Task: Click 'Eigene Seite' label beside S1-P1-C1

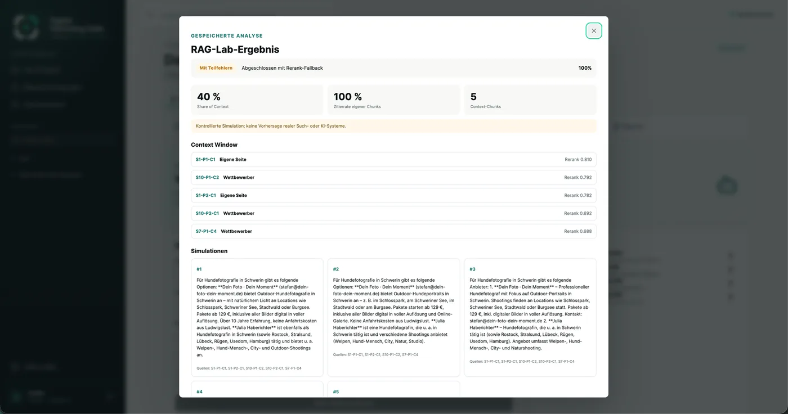Action: pos(233,159)
